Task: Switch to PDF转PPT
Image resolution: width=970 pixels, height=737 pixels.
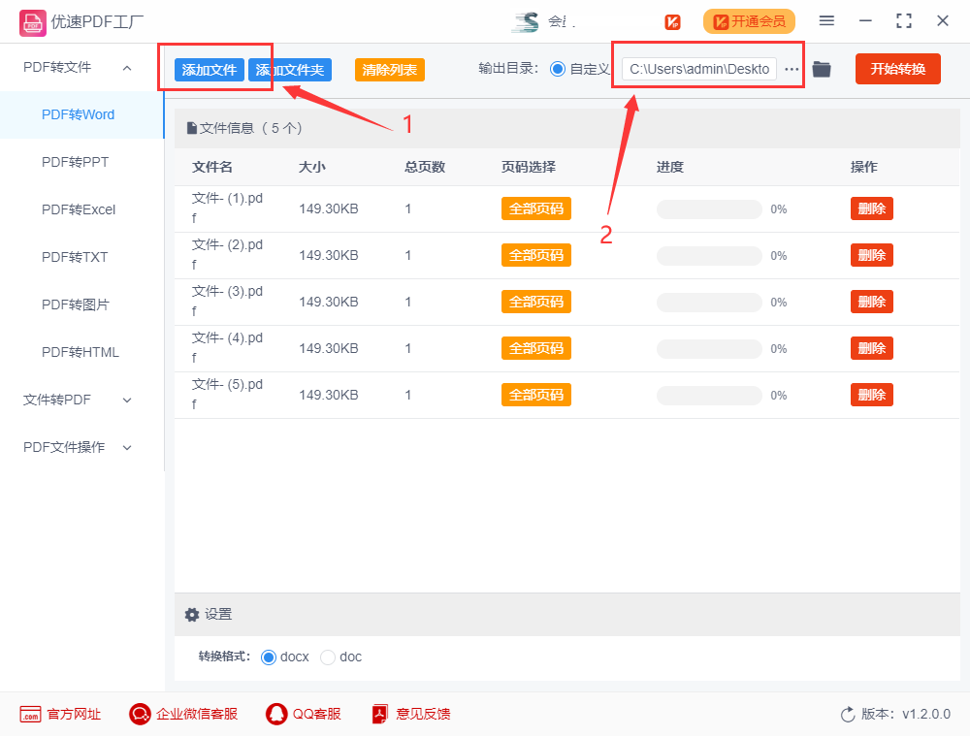Action: 75,163
